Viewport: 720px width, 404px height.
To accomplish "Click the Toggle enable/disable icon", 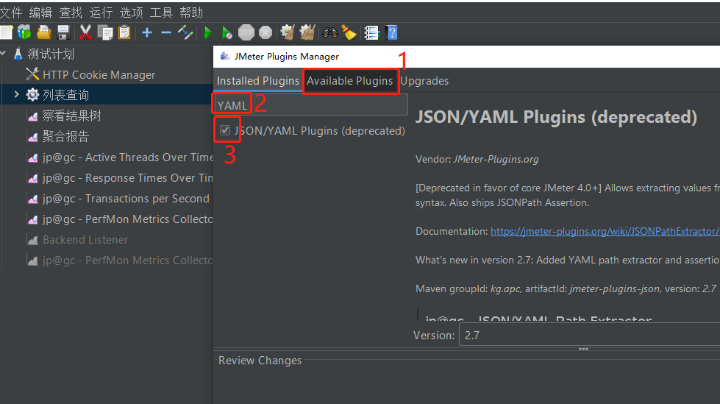I will pyautogui.click(x=185, y=32).
